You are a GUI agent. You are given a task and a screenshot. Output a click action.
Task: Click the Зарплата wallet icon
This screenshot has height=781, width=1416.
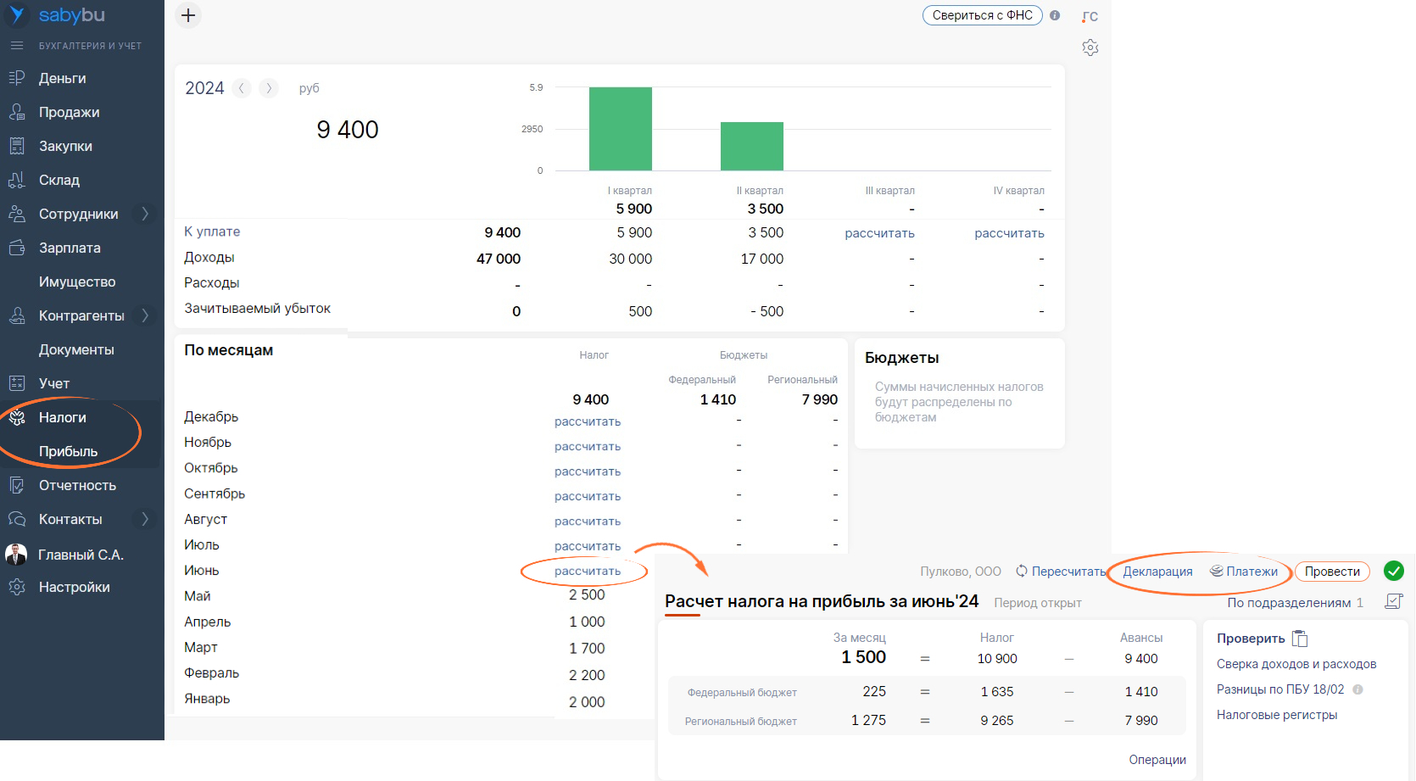pyautogui.click(x=17, y=248)
